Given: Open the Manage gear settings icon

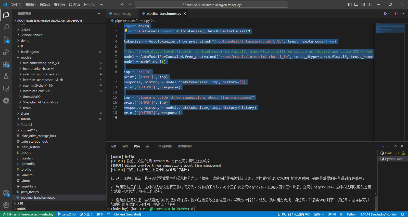Looking at the screenshot, I should click(6, 205).
